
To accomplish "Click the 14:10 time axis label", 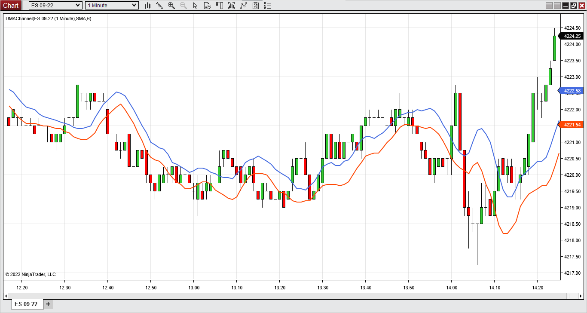I will pyautogui.click(x=495, y=288).
